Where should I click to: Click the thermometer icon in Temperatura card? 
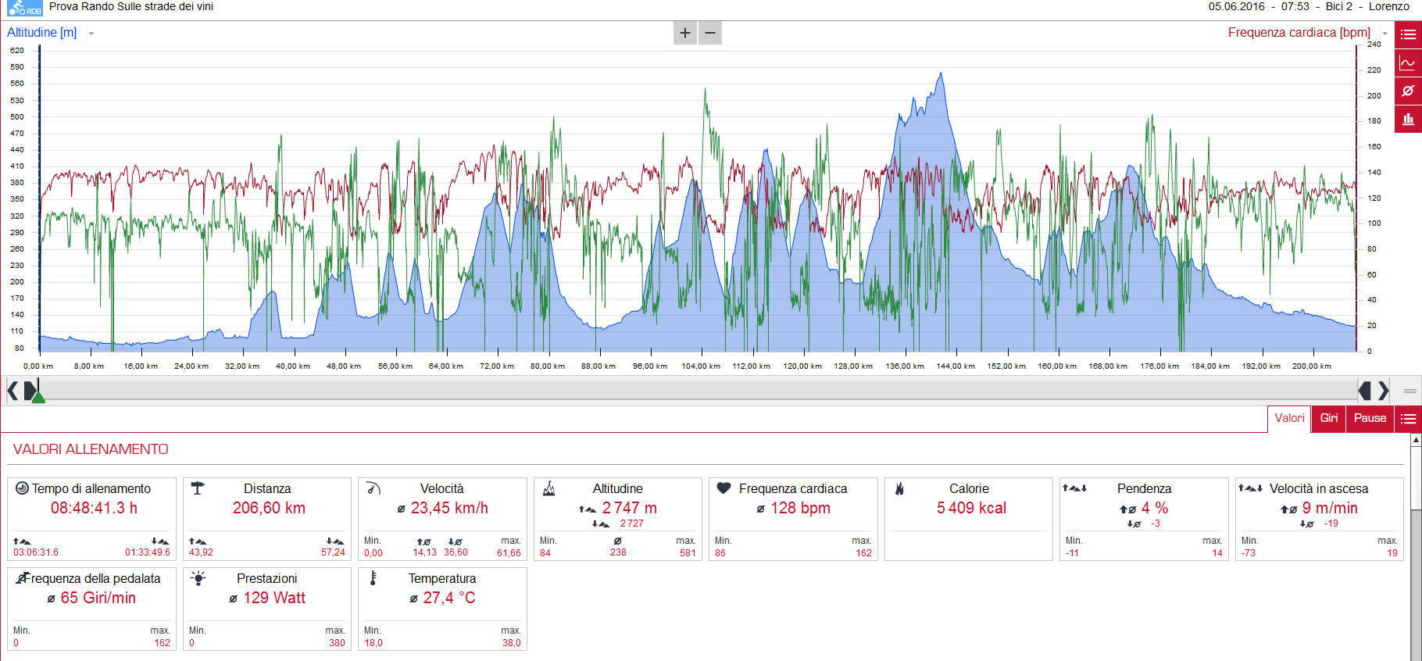click(x=373, y=578)
